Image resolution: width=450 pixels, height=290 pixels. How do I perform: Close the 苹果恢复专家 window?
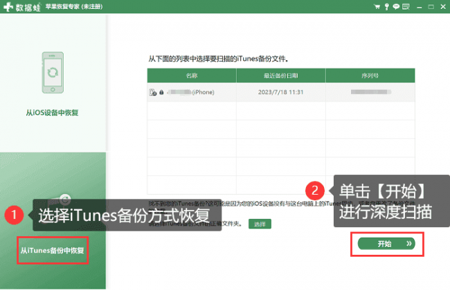tap(443, 7)
